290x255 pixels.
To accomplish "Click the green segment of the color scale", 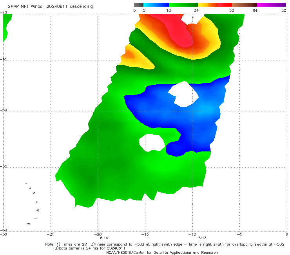I will tap(184, 5).
